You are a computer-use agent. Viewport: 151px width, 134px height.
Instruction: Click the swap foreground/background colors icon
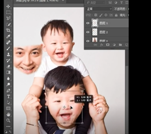tap(10, 132)
